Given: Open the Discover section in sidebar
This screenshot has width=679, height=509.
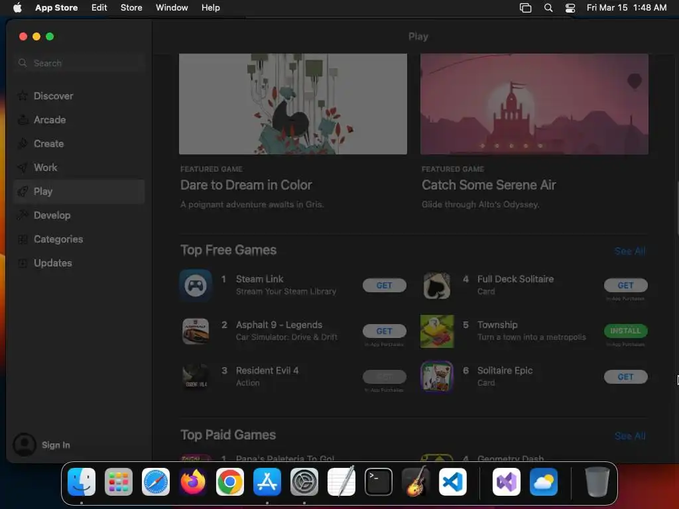Looking at the screenshot, I should pos(79,95).
